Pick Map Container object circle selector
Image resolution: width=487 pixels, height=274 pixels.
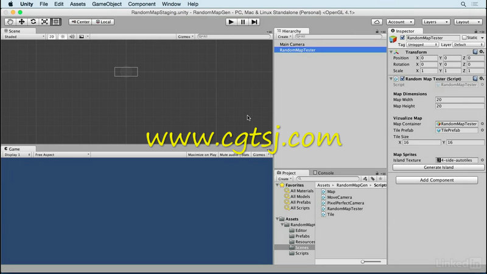[482, 124]
